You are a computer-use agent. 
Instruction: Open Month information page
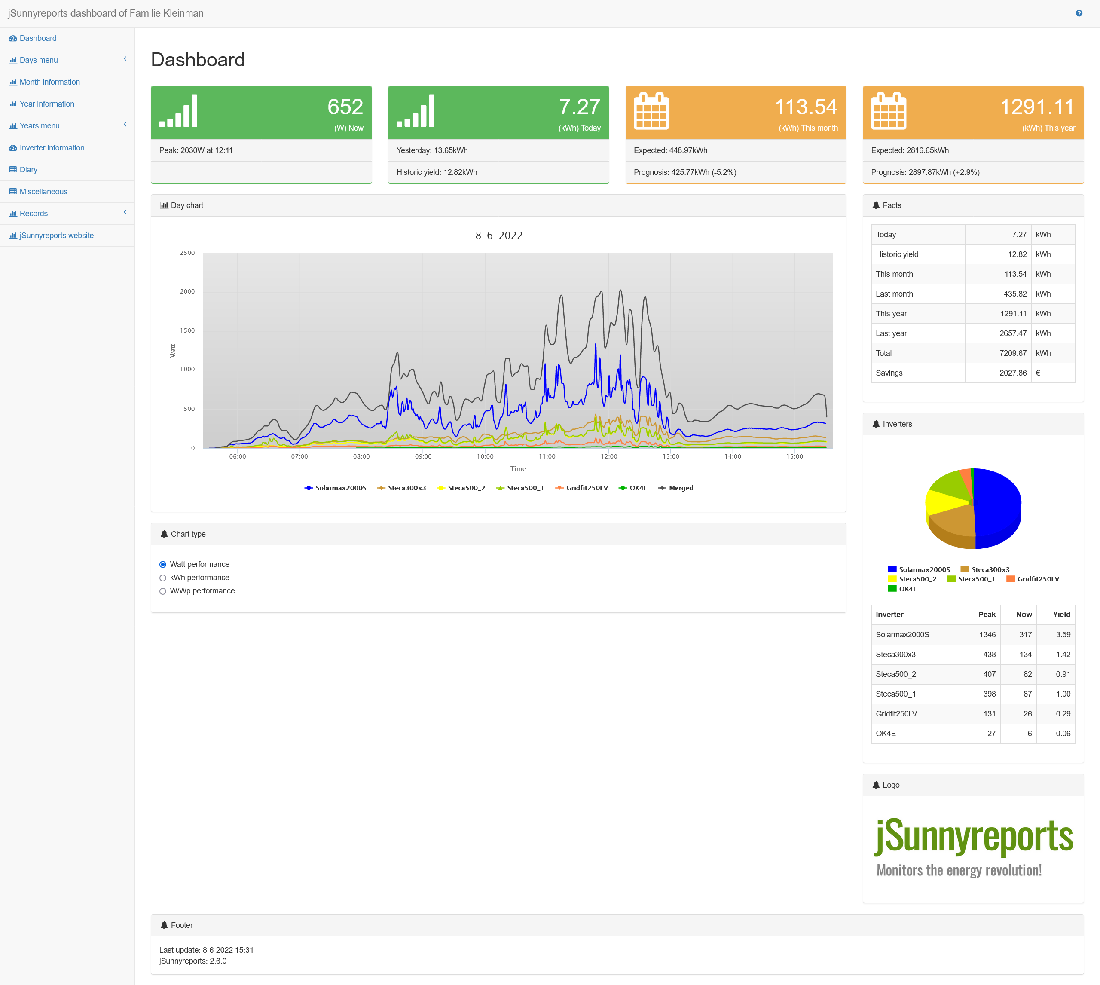point(49,82)
